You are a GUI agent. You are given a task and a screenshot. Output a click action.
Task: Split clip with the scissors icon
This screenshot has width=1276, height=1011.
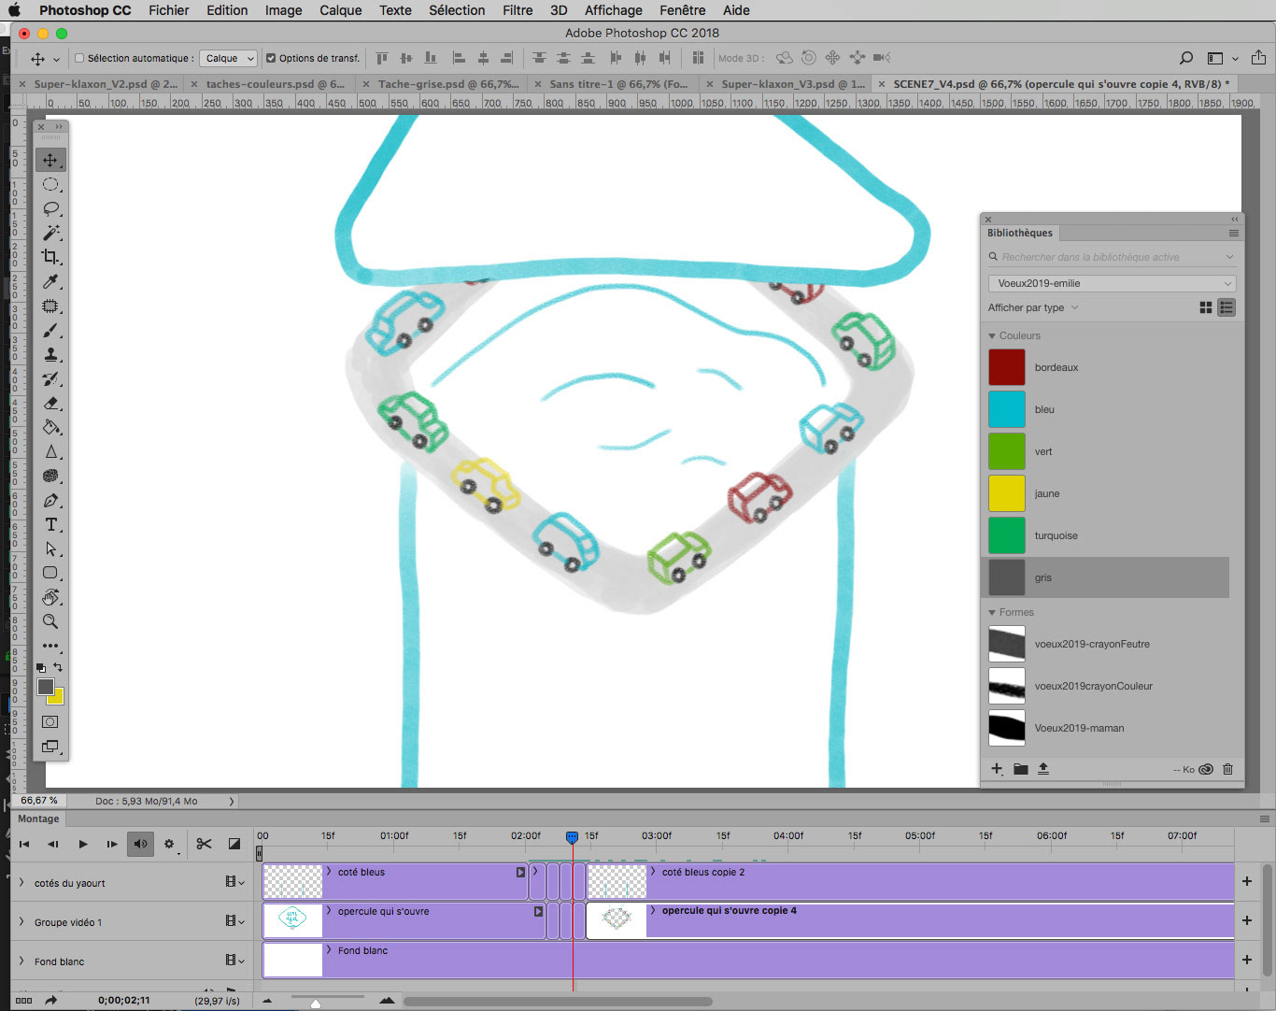[x=204, y=844]
